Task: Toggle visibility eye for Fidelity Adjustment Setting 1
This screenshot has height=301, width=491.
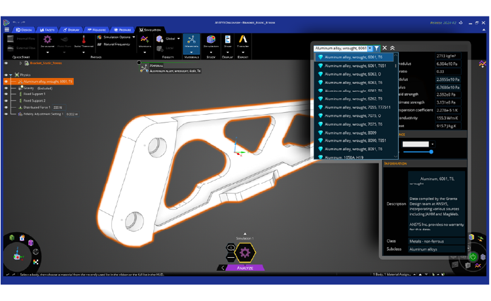Action: [x=6, y=114]
